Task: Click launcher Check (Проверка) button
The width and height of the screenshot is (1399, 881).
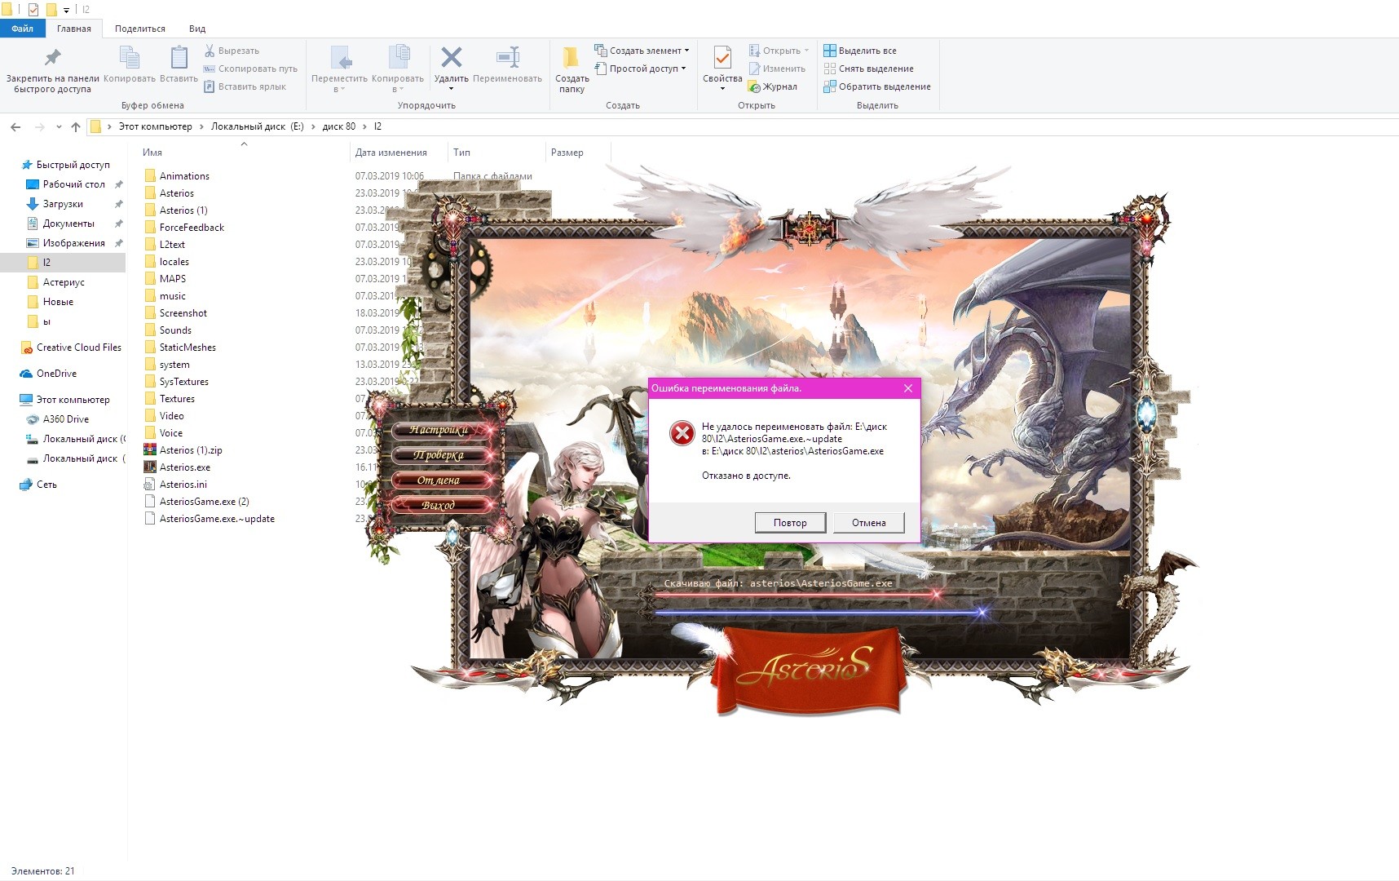Action: [x=439, y=455]
